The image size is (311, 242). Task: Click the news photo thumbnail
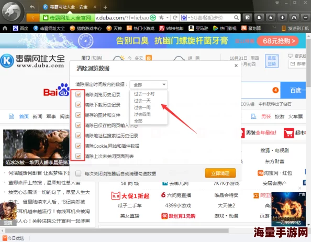36,148
